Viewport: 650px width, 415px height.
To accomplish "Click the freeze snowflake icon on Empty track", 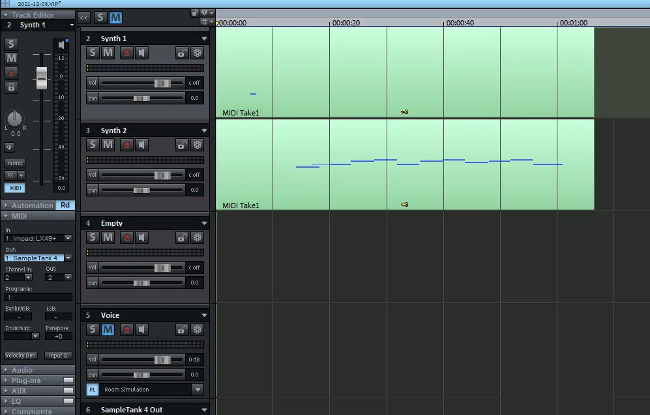I will click(x=198, y=238).
